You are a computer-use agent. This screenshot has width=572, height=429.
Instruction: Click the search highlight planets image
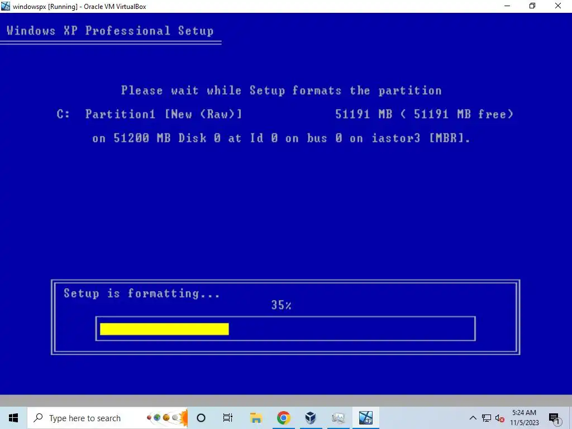coord(167,418)
